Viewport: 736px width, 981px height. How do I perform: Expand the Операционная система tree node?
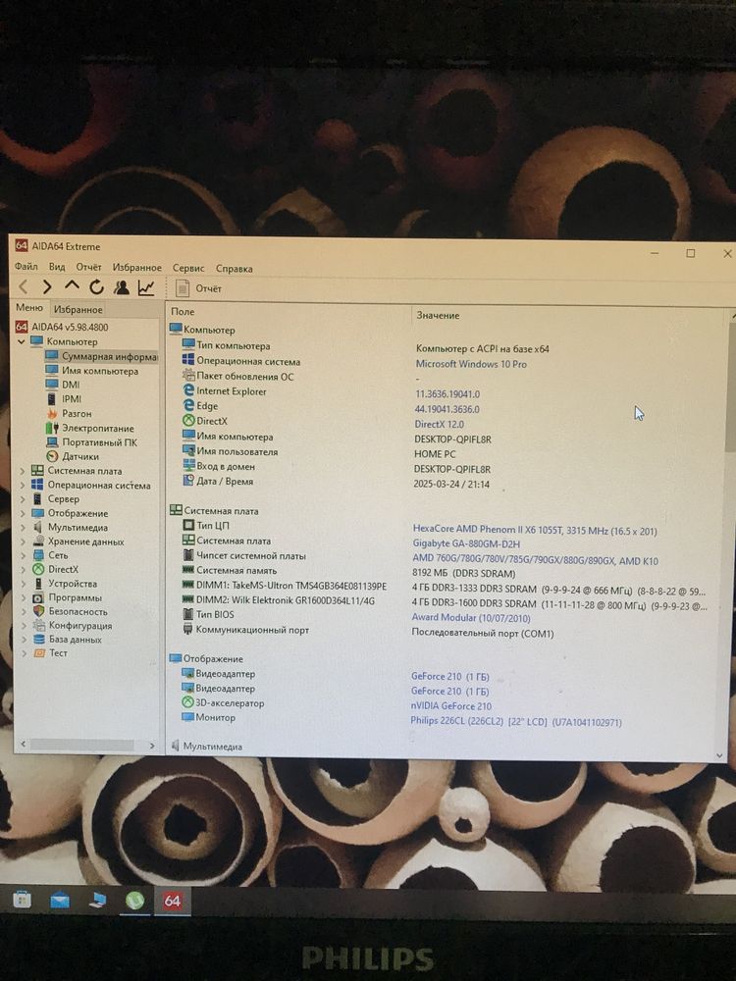[x=23, y=485]
